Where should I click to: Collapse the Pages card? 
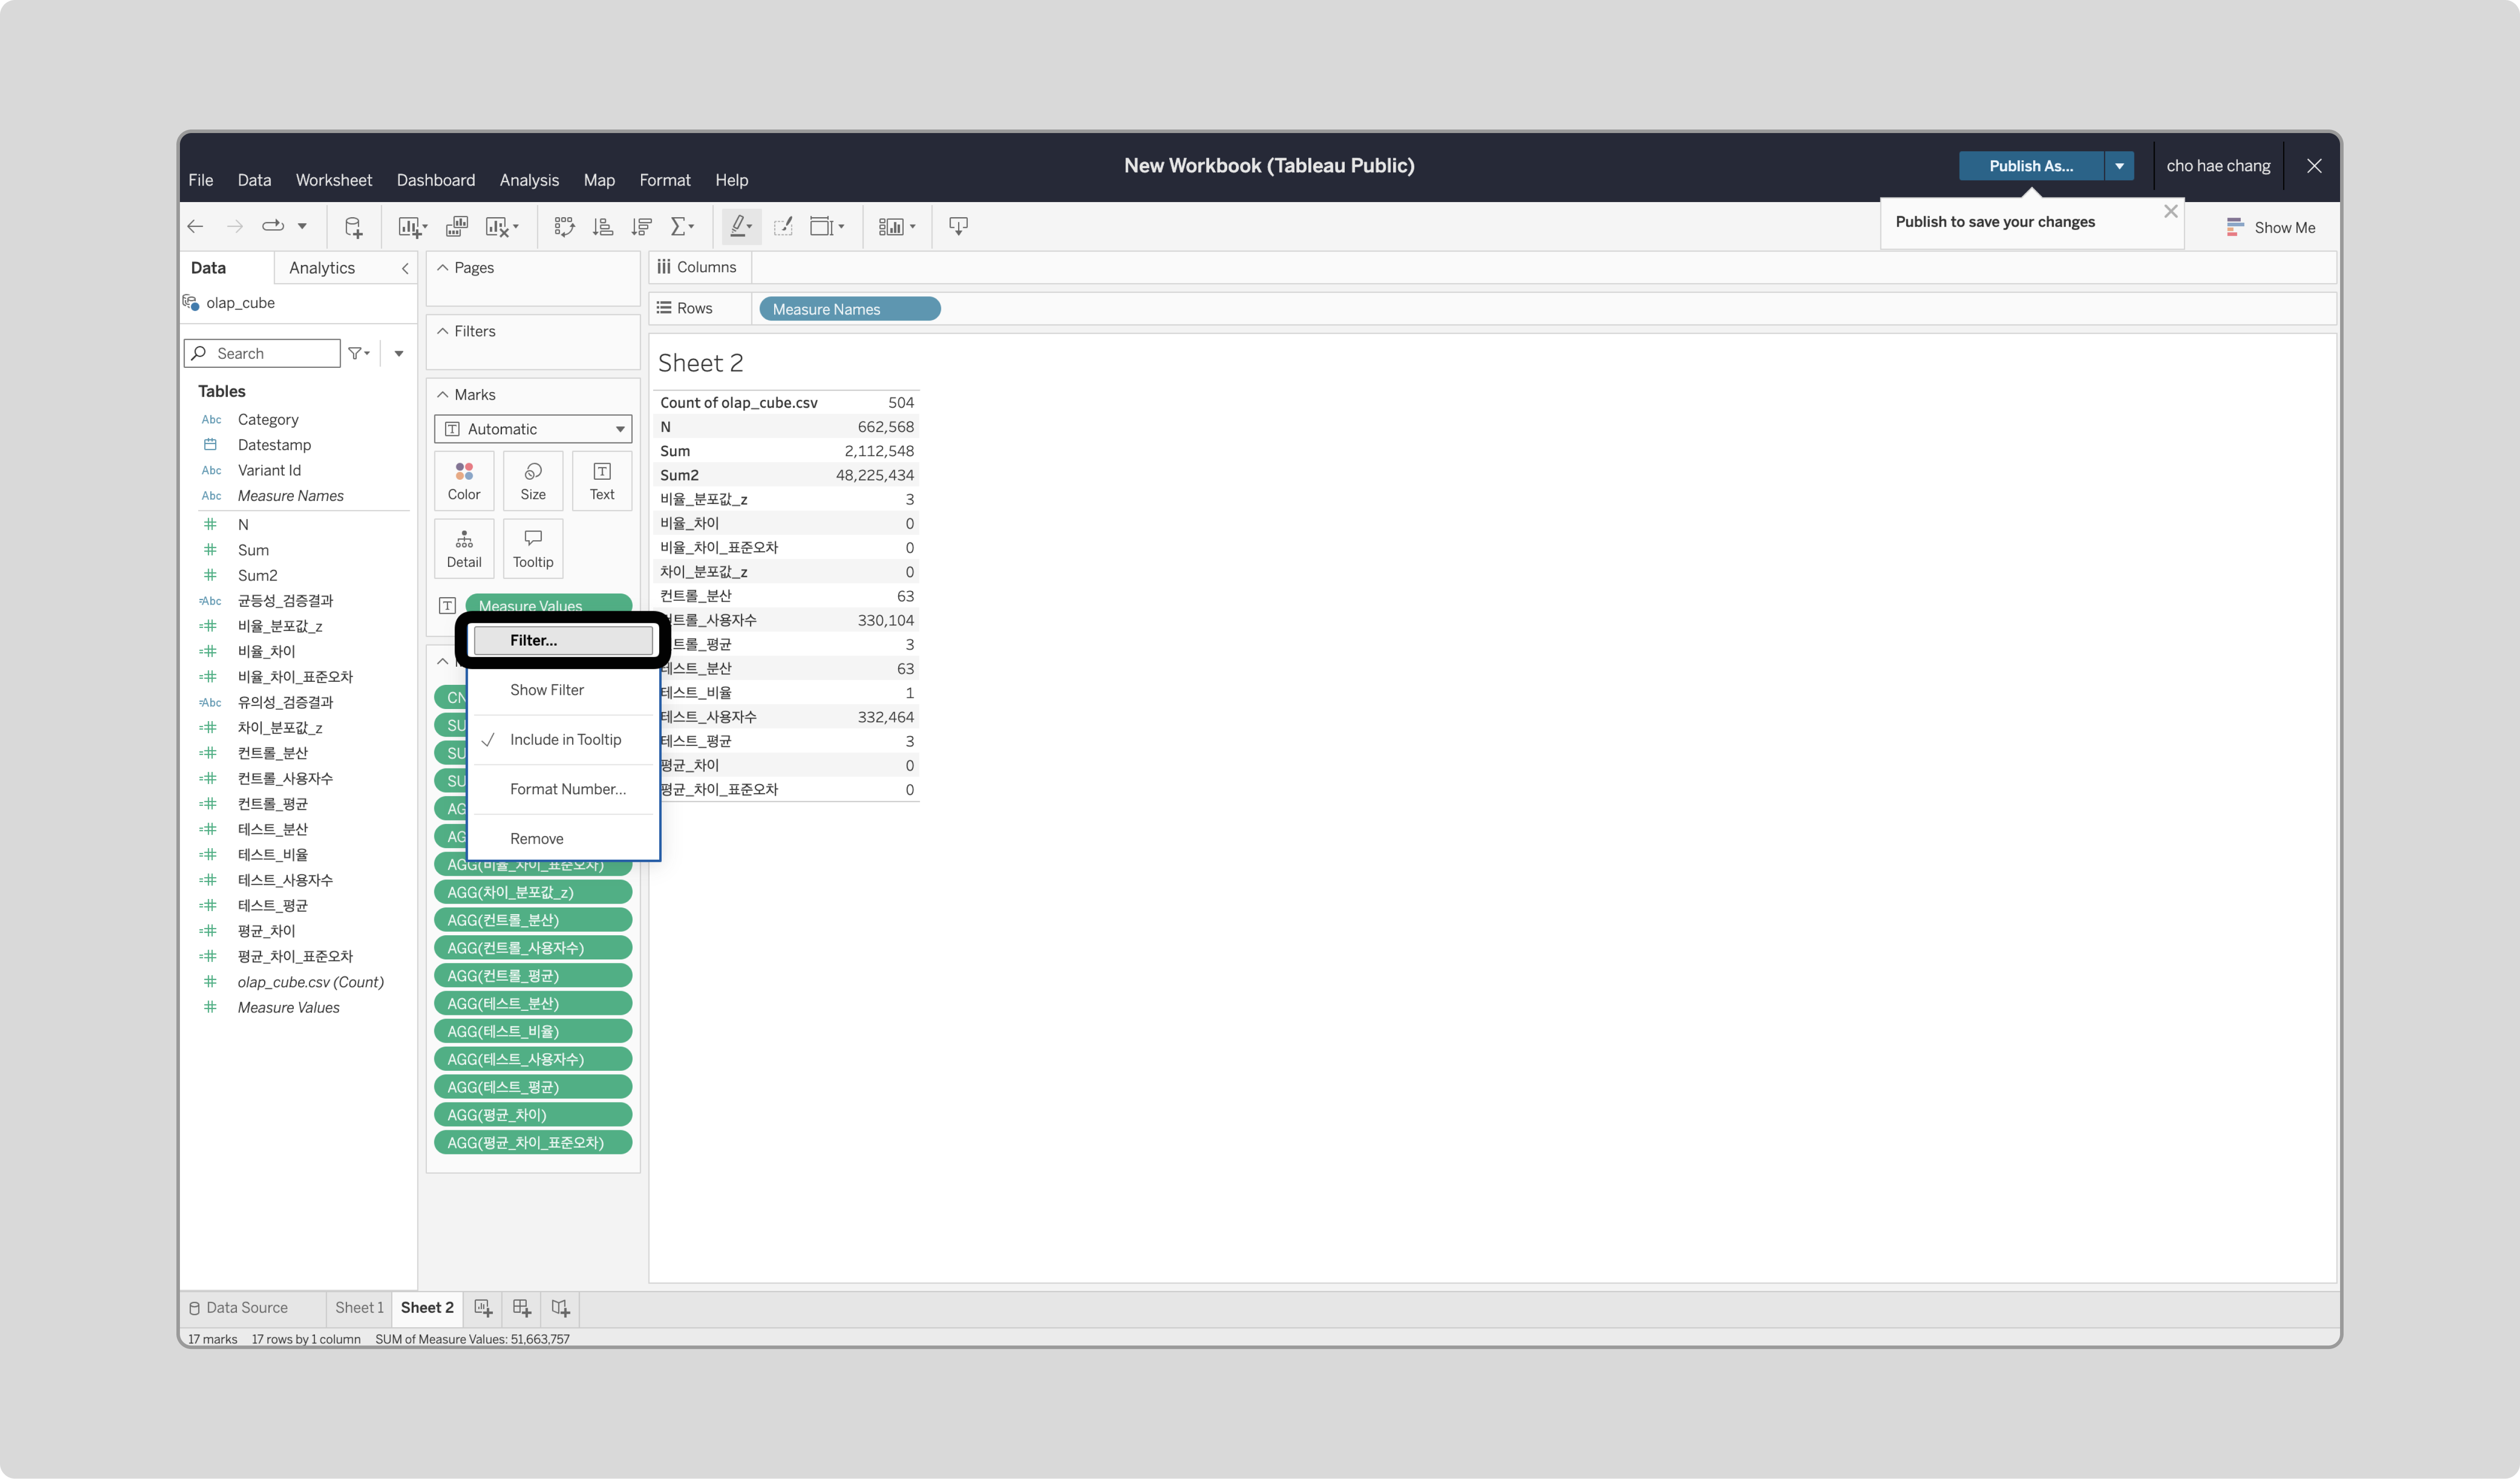pyautogui.click(x=442, y=268)
